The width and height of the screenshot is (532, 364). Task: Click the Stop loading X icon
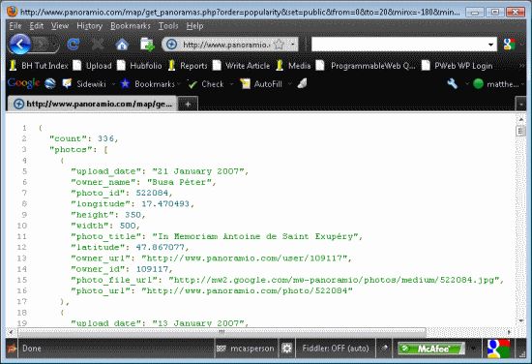(x=98, y=45)
